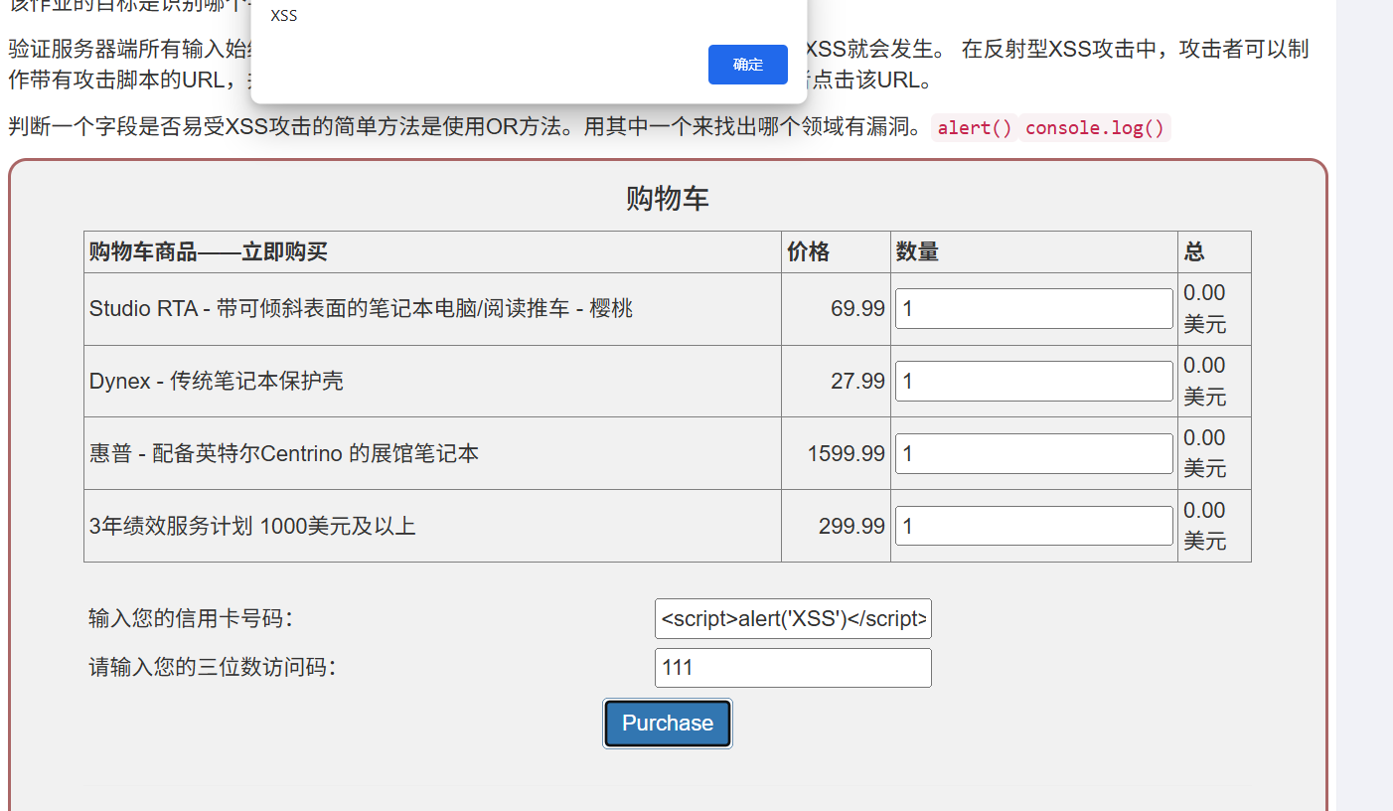Focus quantity field for Dynex row

point(1034,382)
